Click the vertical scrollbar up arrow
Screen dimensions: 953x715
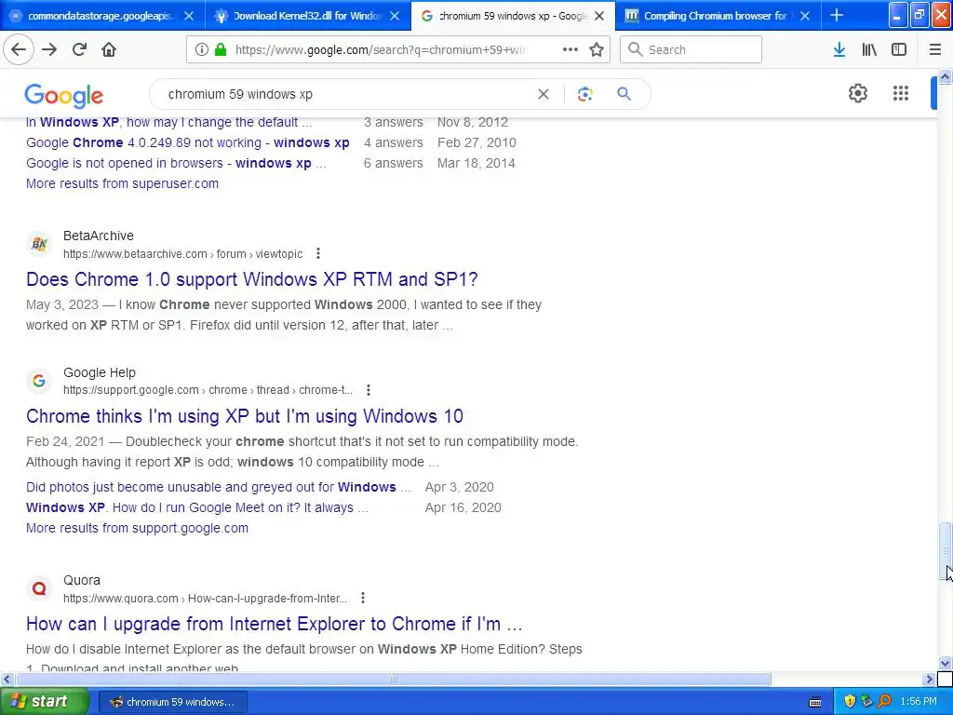(x=945, y=76)
